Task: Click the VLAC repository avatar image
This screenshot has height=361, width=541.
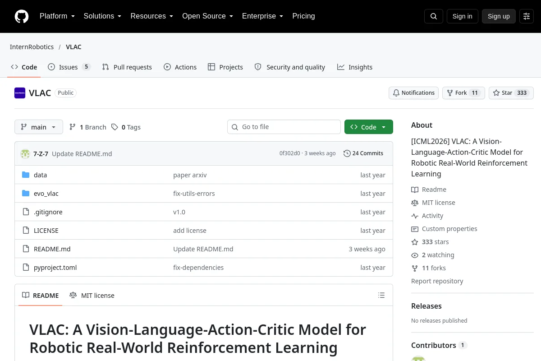Action: click(20, 93)
